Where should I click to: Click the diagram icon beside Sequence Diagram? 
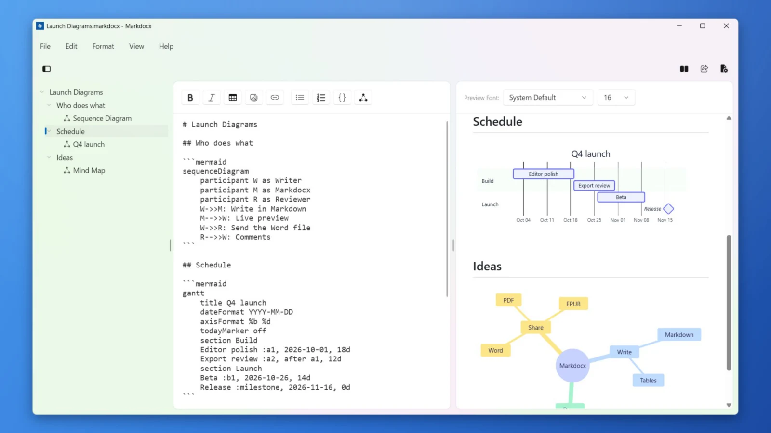67,118
